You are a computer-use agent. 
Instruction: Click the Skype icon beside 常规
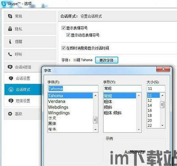10,16
